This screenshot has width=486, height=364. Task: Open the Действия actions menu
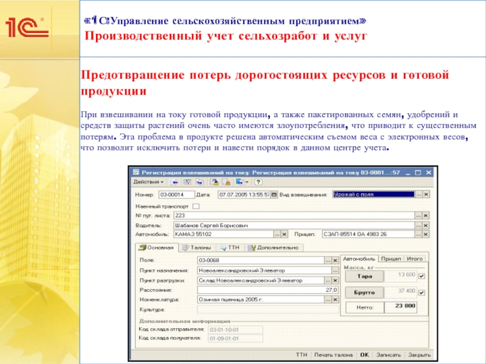(x=148, y=182)
